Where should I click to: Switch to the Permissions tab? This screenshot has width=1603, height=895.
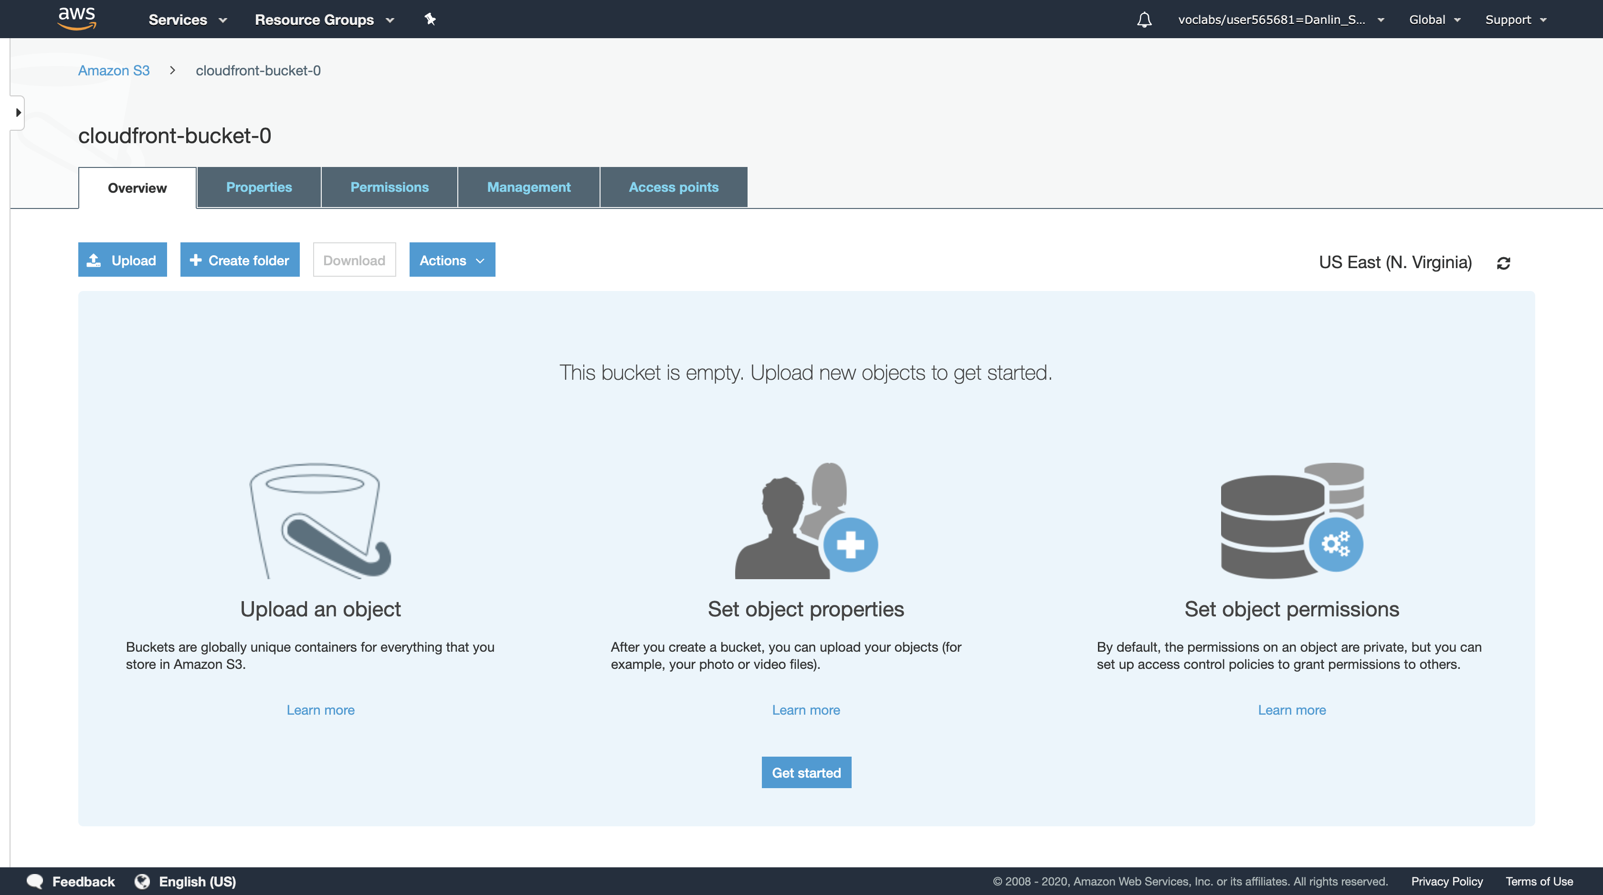coord(389,187)
